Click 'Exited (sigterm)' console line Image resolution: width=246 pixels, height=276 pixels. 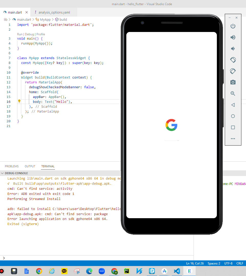click(x=23, y=224)
